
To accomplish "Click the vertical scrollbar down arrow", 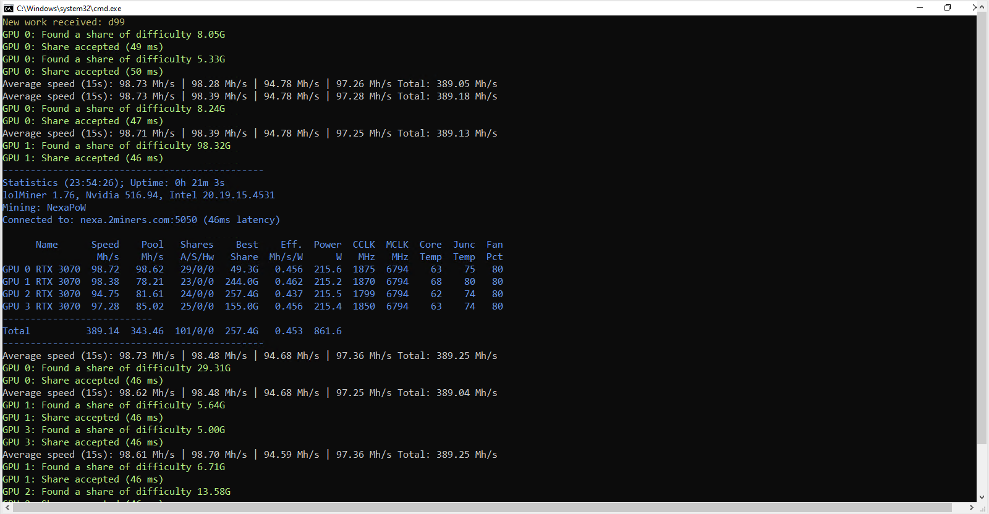I will (982, 497).
